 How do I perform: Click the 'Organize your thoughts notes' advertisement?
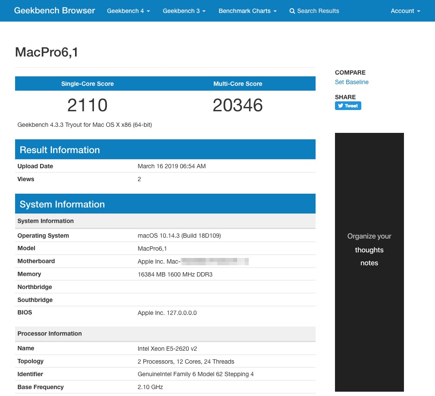coord(369,262)
